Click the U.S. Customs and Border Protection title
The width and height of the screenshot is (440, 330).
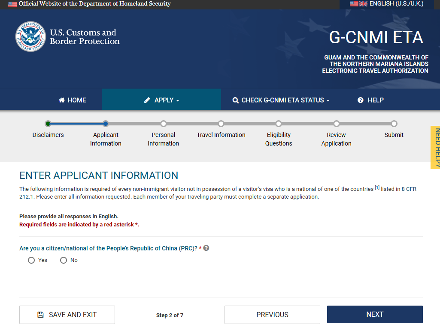pos(85,37)
